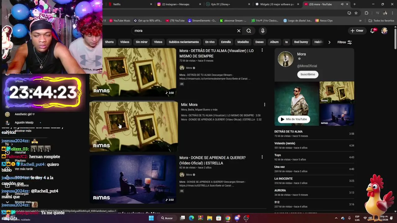
Task: Select the Shorts filter chip
Action: pos(109,42)
